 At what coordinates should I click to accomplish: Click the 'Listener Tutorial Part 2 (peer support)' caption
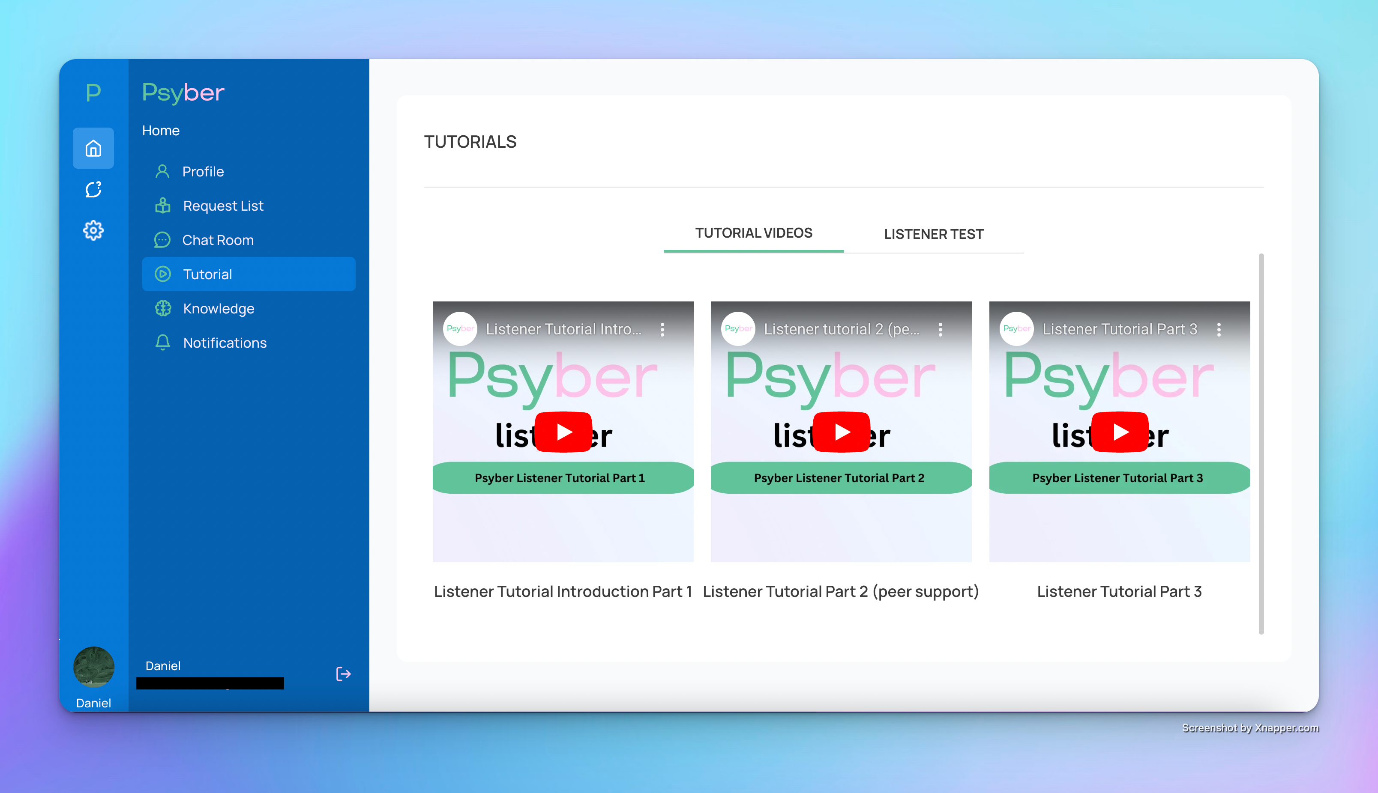841,591
